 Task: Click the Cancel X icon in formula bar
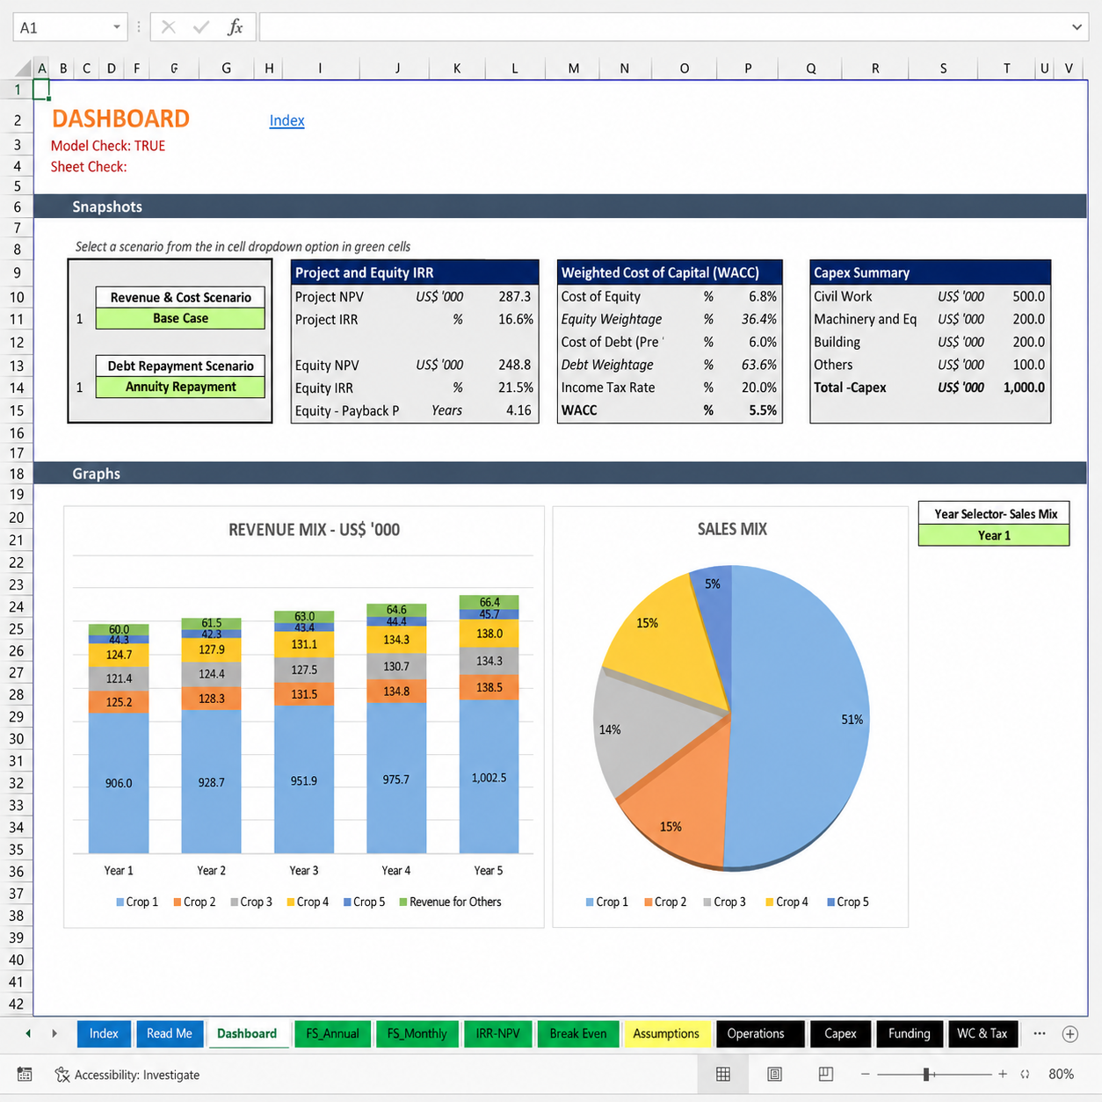(x=169, y=27)
